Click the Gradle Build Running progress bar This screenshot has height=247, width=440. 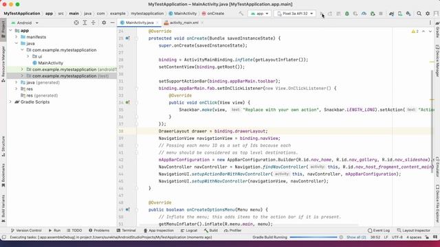click(313, 237)
